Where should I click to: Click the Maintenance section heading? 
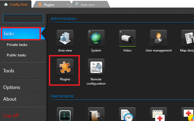pos(62,96)
